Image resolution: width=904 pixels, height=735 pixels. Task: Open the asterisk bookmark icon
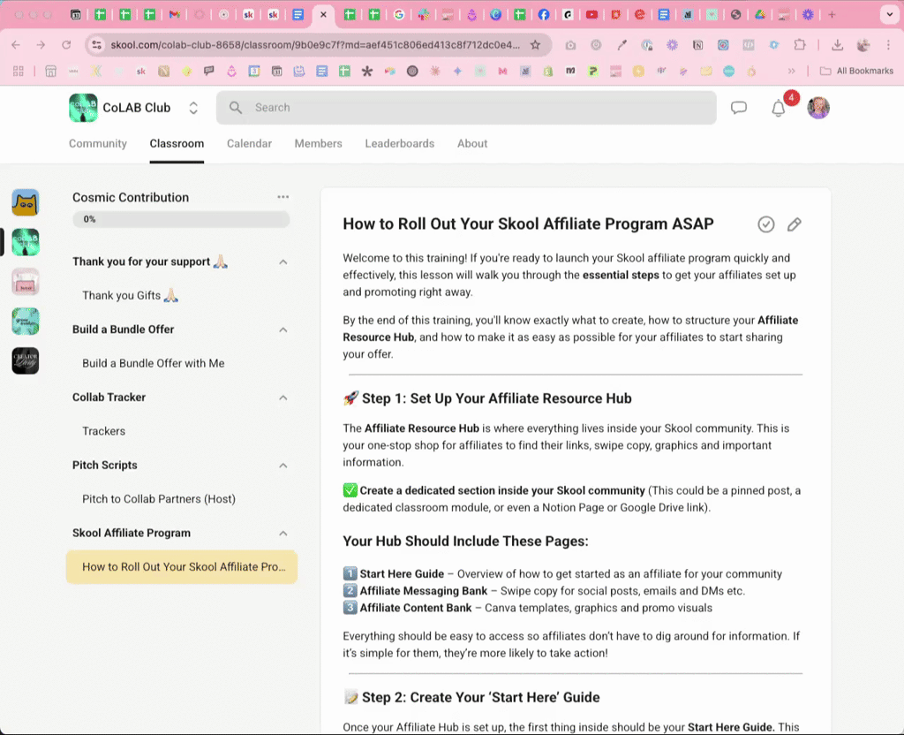pos(367,71)
